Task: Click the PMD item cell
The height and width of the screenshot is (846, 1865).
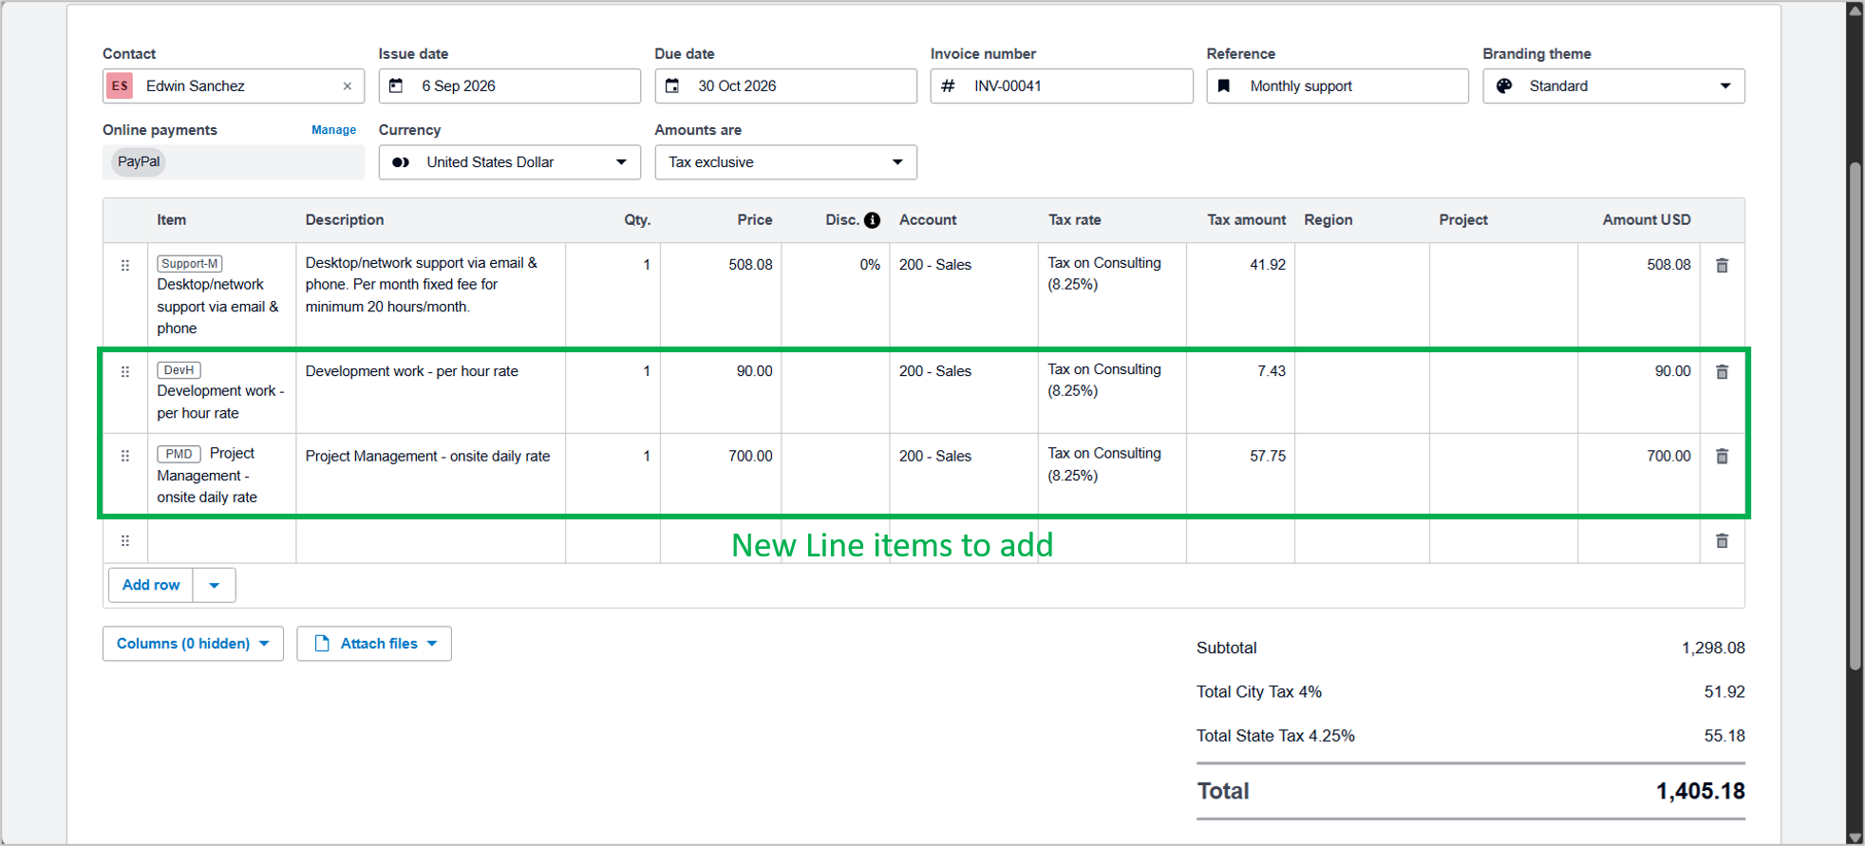Action: click(x=221, y=475)
